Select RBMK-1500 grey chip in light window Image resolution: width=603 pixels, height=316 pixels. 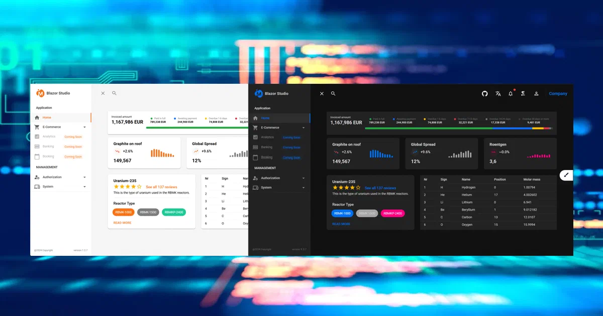(x=148, y=212)
